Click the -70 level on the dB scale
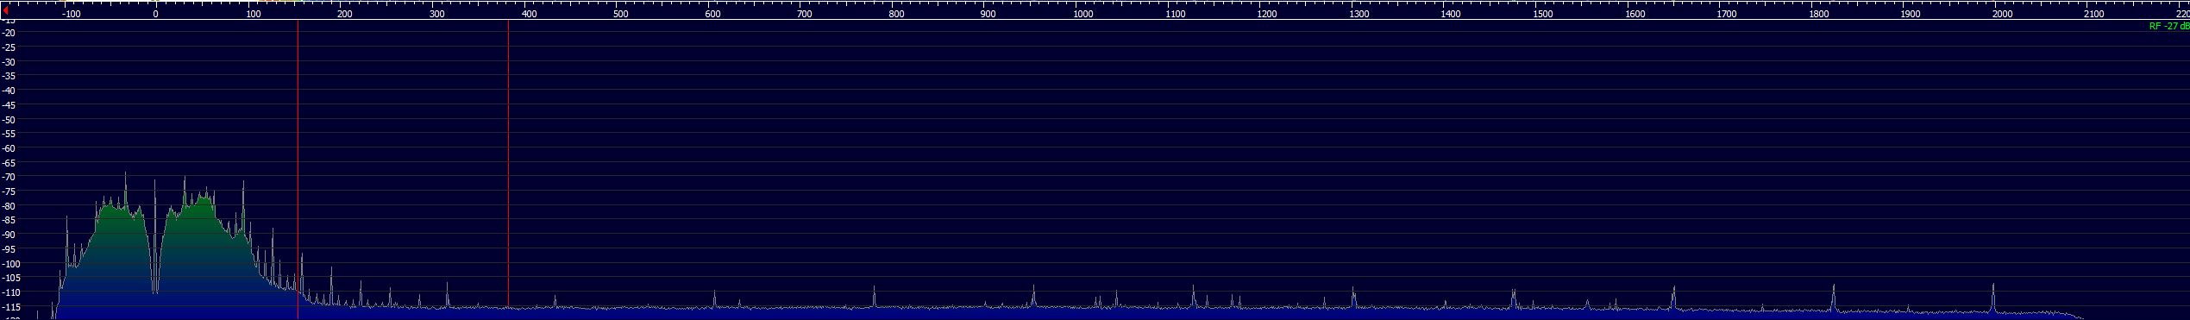This screenshot has width=2190, height=320. click(x=9, y=177)
